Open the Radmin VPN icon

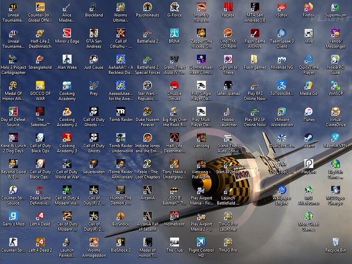[x=336, y=141]
